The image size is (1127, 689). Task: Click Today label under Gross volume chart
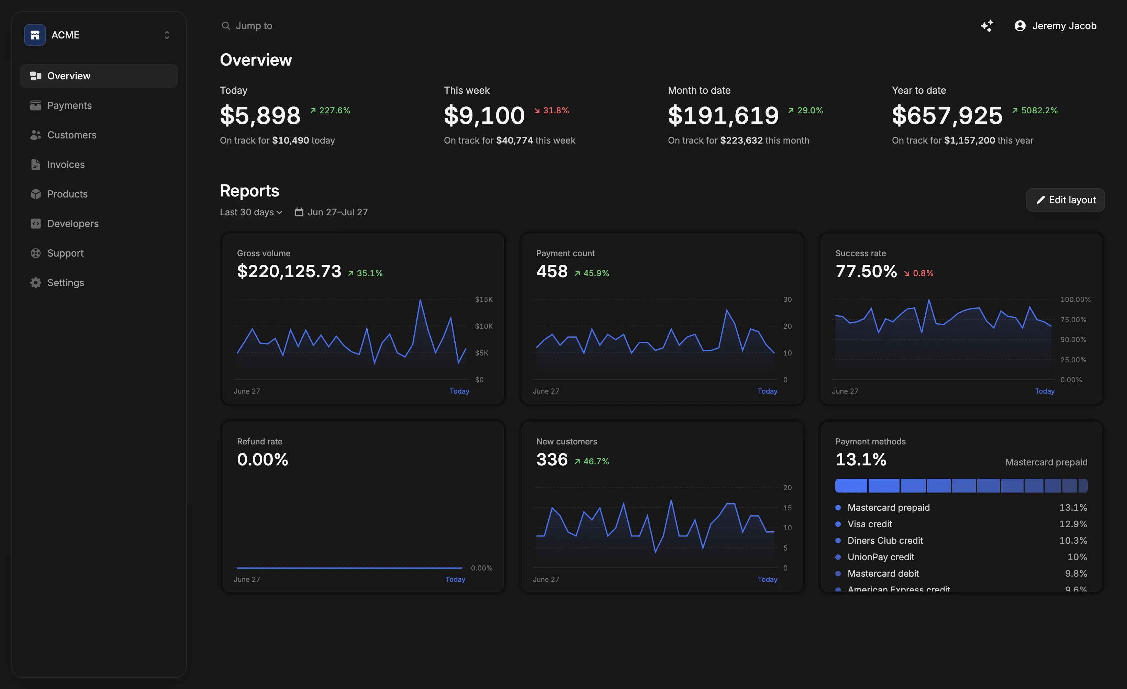459,391
